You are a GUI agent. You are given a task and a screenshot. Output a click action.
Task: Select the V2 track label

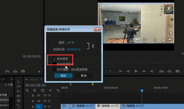39,101
